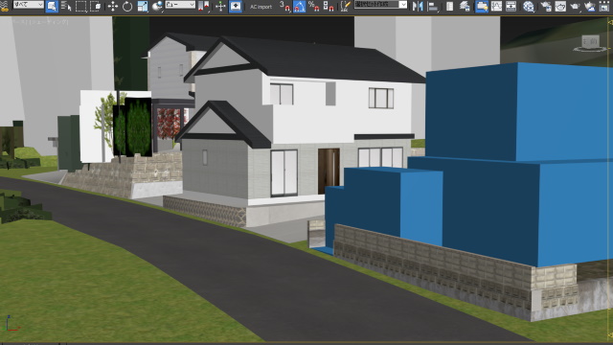Choose the Rectangular Selection Region tool

click(80, 7)
